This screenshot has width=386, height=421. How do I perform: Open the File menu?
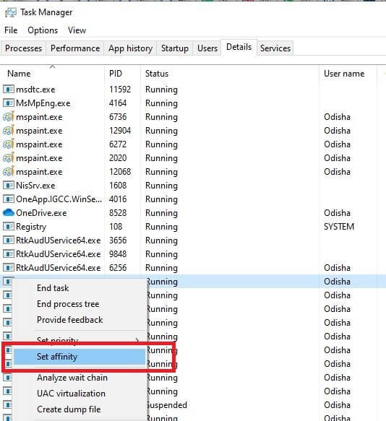coord(11,30)
